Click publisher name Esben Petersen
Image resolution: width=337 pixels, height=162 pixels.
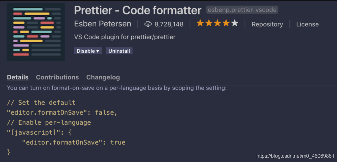click(102, 24)
